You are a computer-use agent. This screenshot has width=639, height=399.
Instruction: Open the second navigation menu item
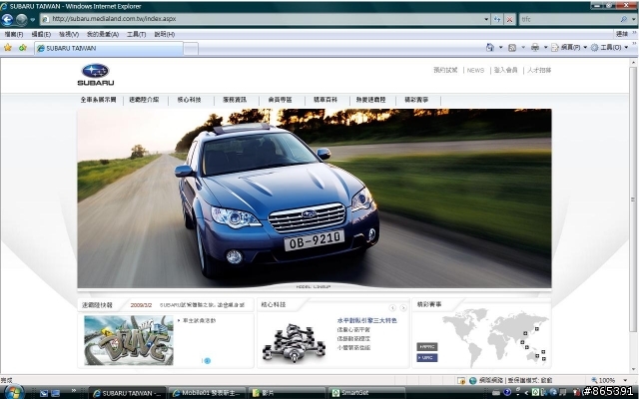tap(144, 100)
